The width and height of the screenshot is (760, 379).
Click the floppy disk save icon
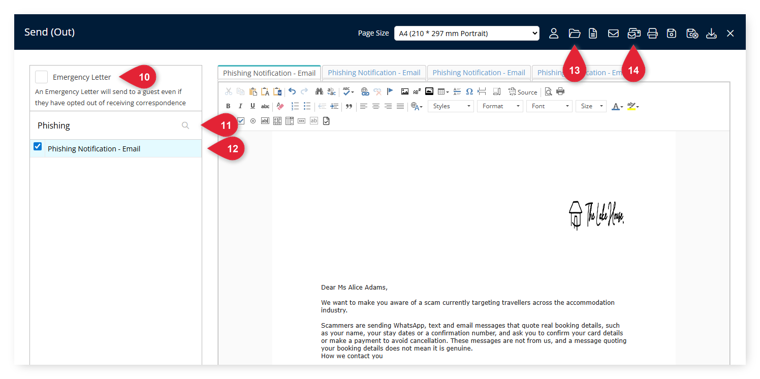click(672, 34)
